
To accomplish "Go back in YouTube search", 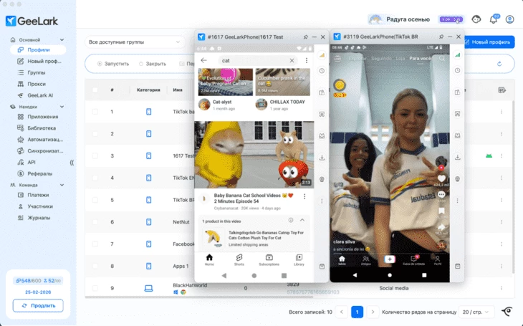I will (x=203, y=60).
